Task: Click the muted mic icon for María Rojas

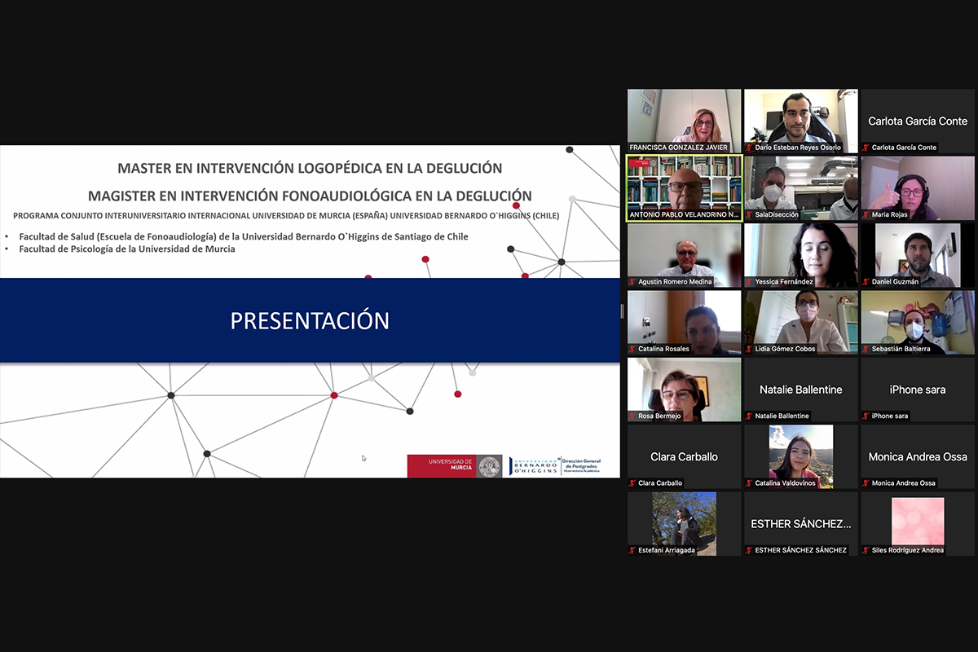Action: coord(866,214)
